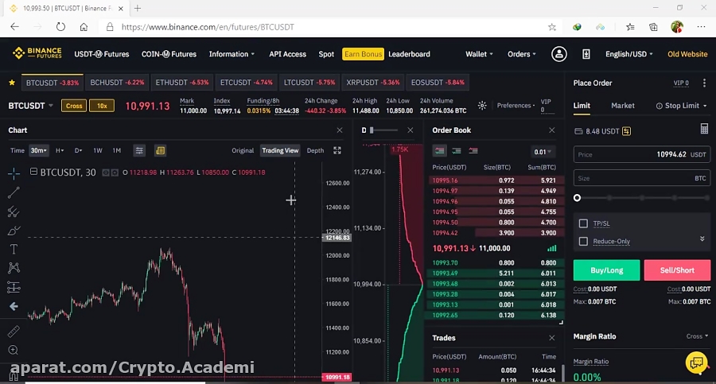716x384 pixels.
Task: Click the browser address bar URL
Action: click(x=208, y=27)
